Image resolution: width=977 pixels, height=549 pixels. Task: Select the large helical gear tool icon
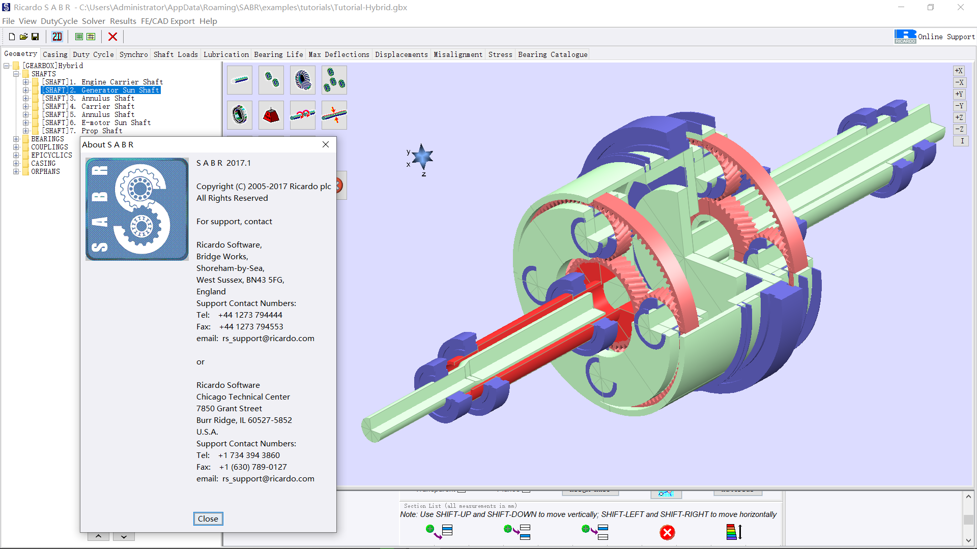(303, 80)
